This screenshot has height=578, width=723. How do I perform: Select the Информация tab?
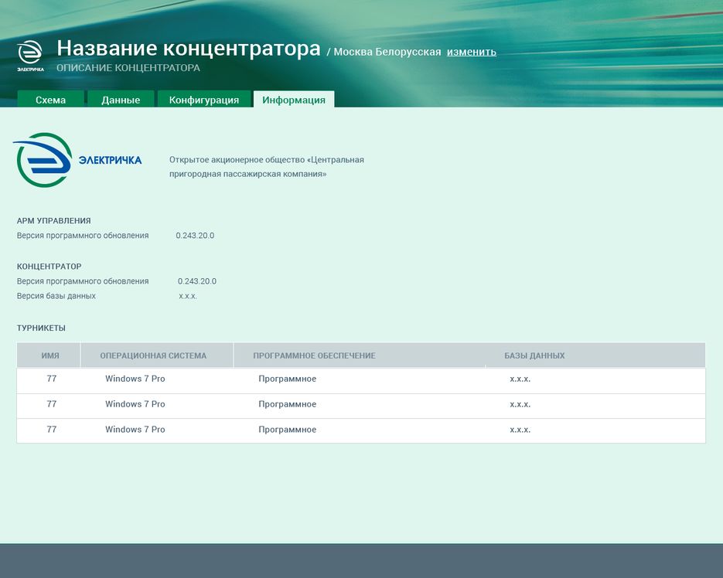click(x=294, y=100)
